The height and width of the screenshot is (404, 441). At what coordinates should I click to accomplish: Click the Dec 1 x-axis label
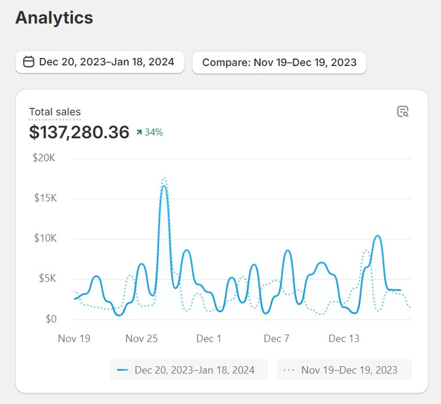point(208,339)
